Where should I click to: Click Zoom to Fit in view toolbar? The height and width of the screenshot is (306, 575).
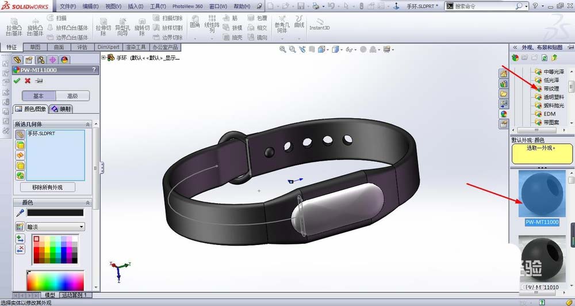pos(283,49)
